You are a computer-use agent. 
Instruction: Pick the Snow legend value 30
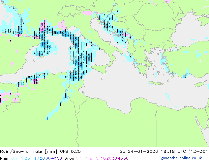(x=115, y=158)
